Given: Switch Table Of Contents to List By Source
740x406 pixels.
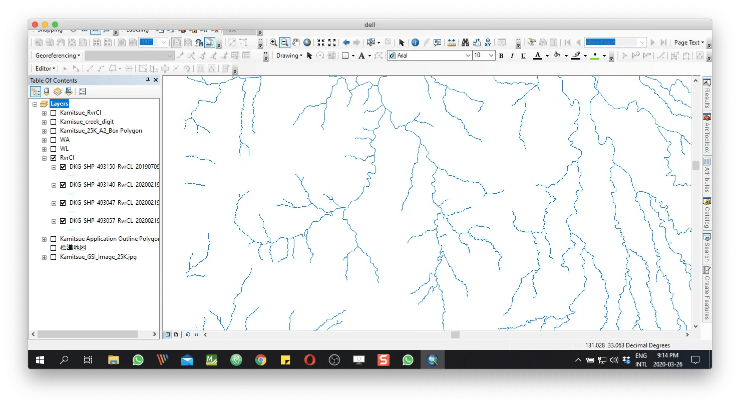Looking at the screenshot, I should point(47,91).
